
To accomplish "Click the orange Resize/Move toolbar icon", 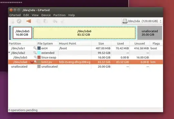I will pos(29,21).
